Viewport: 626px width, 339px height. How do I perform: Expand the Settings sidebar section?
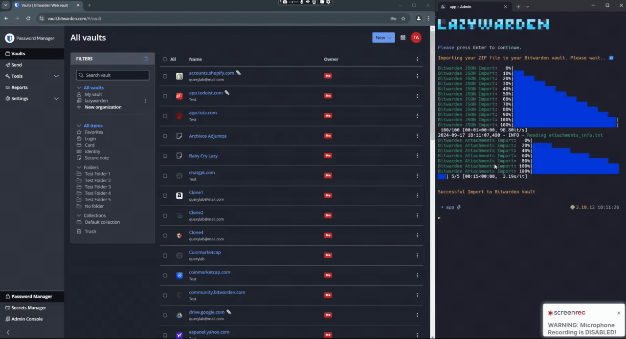(x=56, y=99)
